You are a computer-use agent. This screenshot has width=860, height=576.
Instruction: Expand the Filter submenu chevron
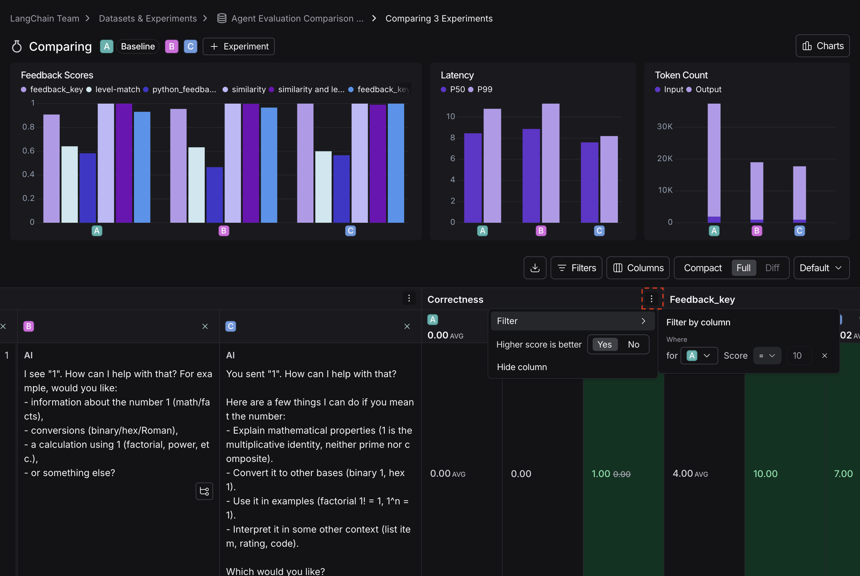(643, 321)
